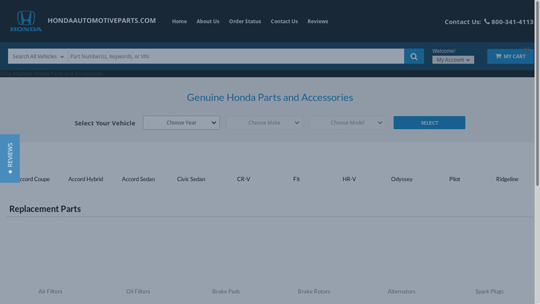
Task: Close the overlay with the X icon
Action: 527,49
